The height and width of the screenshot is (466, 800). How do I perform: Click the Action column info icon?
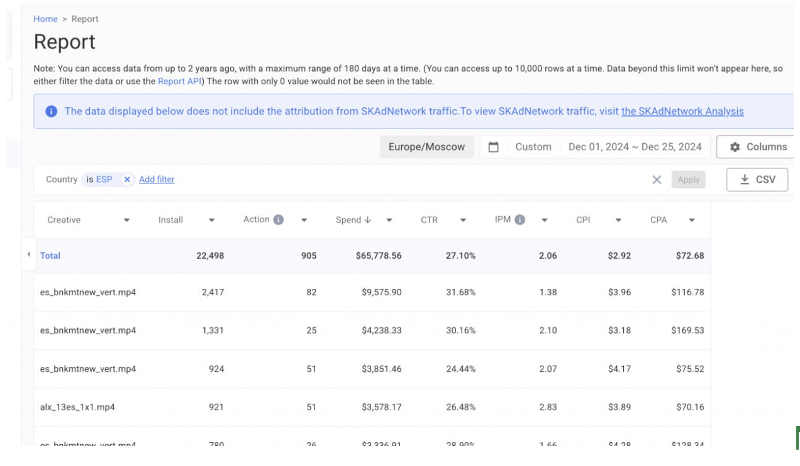[279, 220]
